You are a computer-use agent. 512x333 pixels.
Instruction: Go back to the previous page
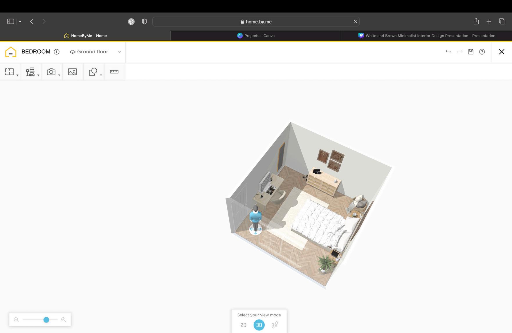point(32,21)
